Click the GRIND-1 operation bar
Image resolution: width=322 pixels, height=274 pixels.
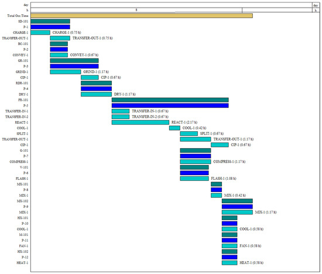click(x=66, y=72)
